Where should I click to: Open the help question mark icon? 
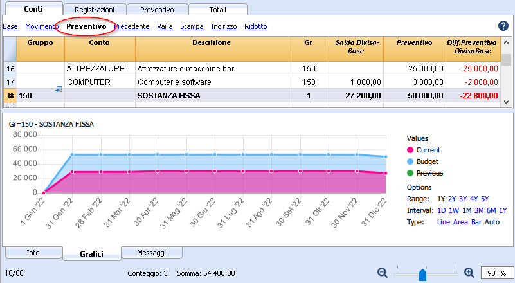pos(503,26)
